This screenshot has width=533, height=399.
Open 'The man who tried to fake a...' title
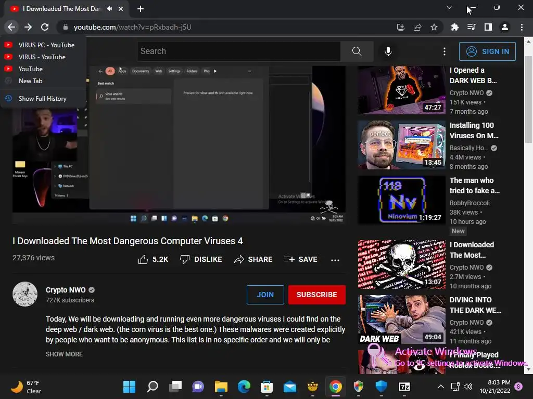tap(475, 185)
